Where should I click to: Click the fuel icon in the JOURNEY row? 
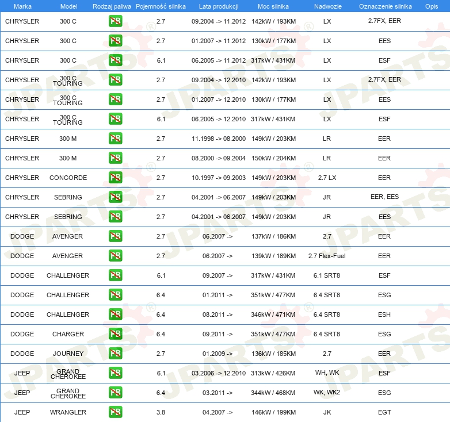(x=115, y=353)
